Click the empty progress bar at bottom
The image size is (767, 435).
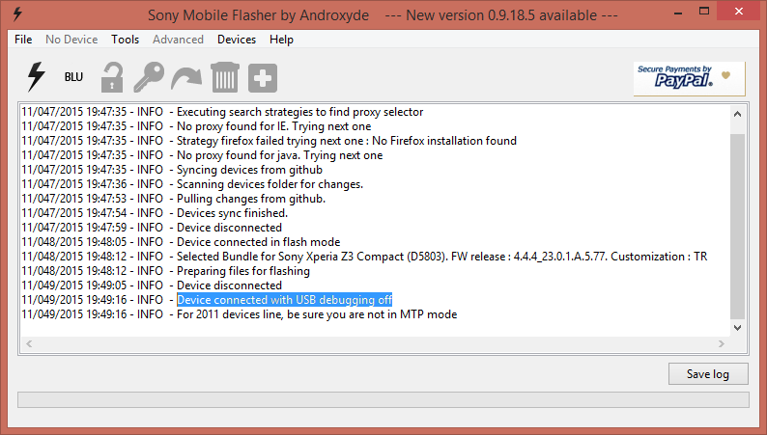[383, 399]
